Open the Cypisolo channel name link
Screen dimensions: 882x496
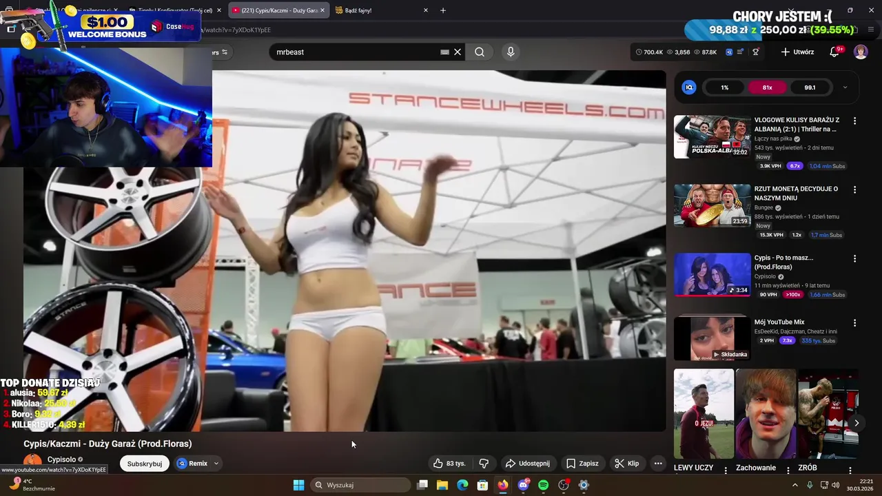(61, 459)
